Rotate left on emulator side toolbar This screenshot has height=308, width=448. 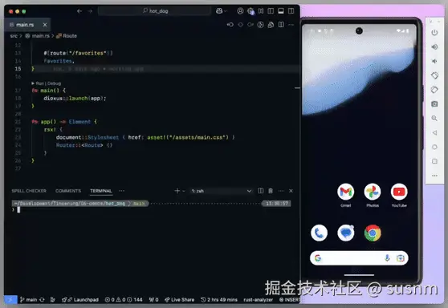tap(434, 75)
